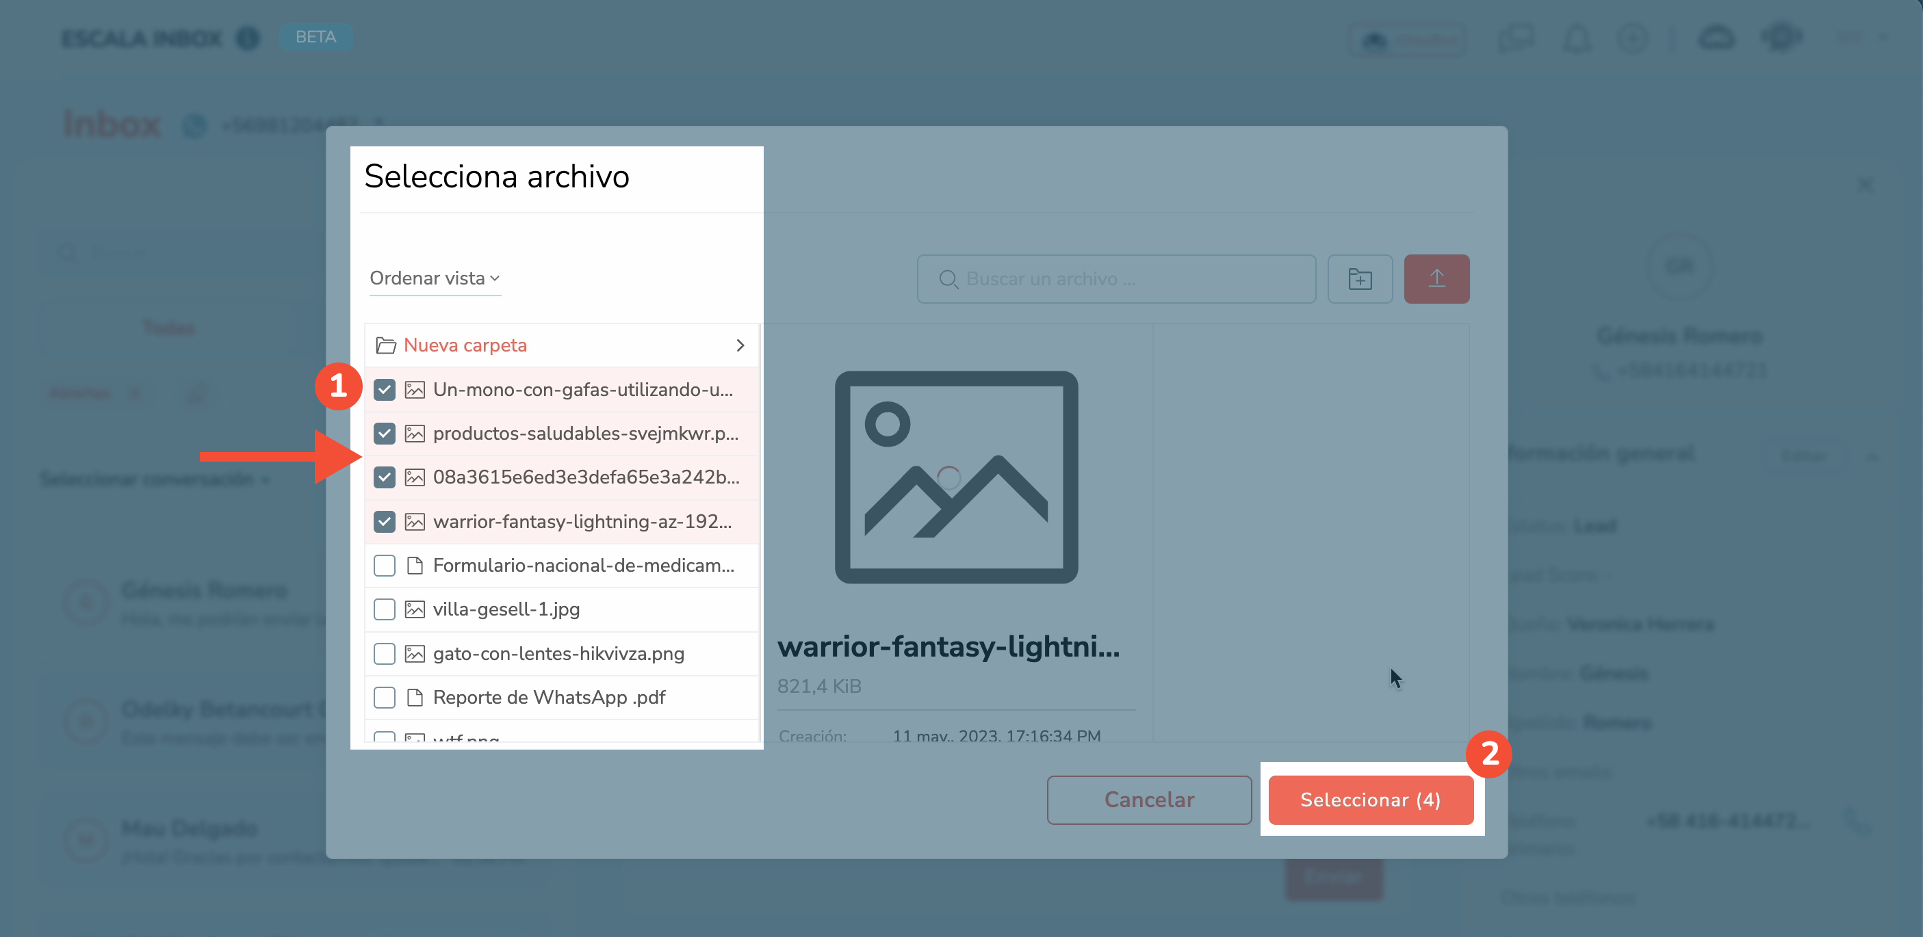Uncheck the productos-saludables-svejmkwr file checkbox
The image size is (1923, 937).
point(385,434)
